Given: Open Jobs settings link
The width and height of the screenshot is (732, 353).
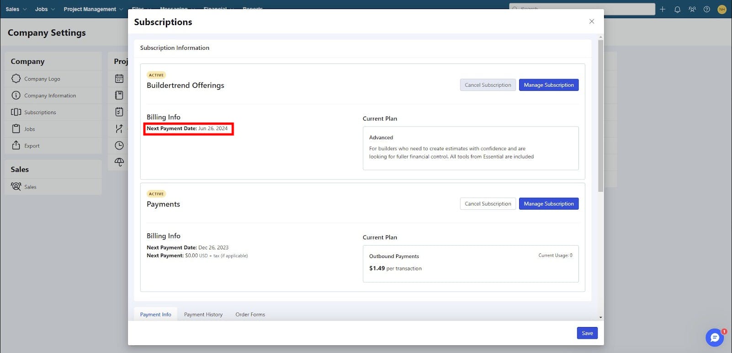Looking at the screenshot, I should (30, 129).
